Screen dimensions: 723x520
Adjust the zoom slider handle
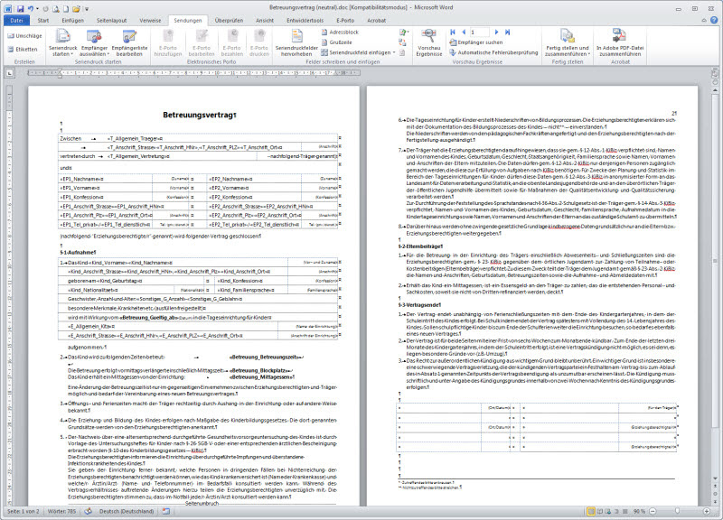[x=677, y=511]
